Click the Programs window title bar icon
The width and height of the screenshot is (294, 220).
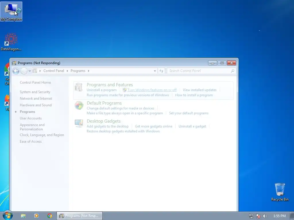coord(14,63)
